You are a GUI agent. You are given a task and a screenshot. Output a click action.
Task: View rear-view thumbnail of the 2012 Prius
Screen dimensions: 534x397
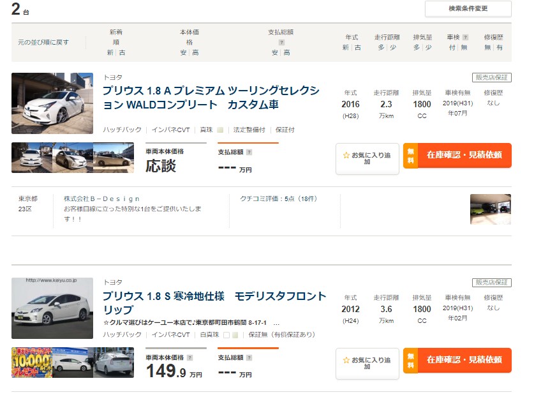click(114, 363)
